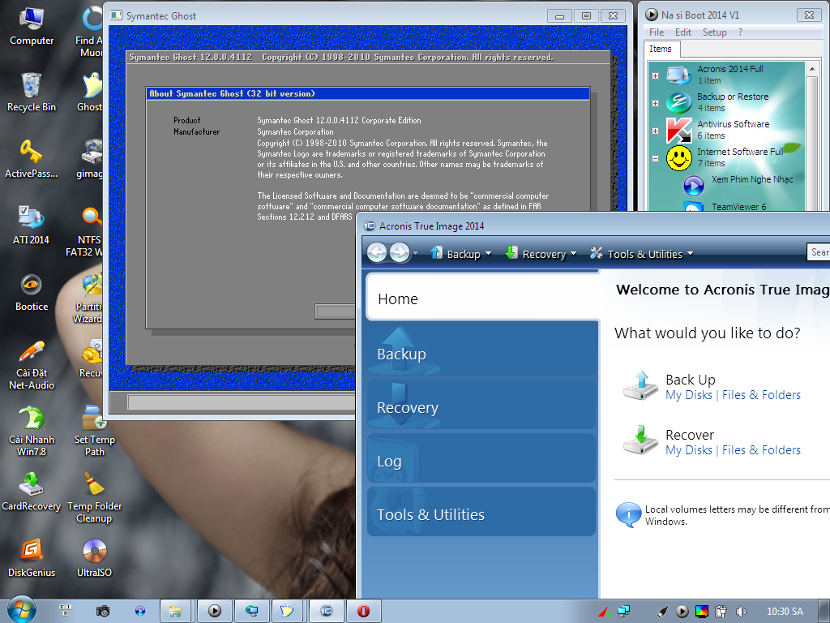Click Files & Folders link under Back Up
The image size is (830, 623).
pos(761,395)
